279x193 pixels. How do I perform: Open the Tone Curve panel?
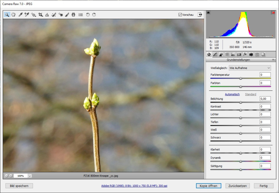click(215, 54)
